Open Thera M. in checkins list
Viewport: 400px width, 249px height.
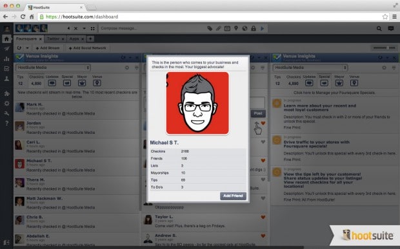35,180
